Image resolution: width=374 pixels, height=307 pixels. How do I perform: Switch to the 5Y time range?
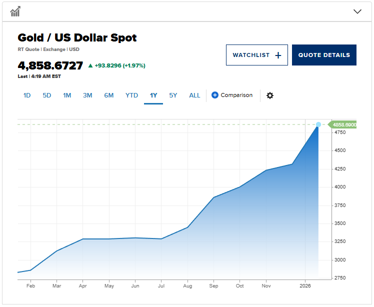pos(173,95)
